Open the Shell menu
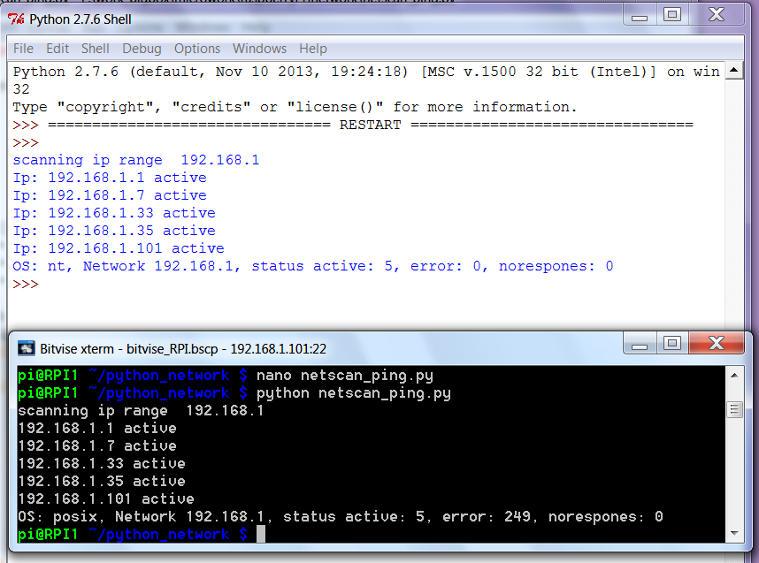 pyautogui.click(x=96, y=49)
